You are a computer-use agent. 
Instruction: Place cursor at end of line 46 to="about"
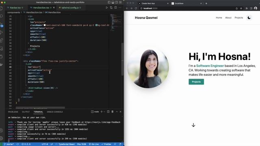coord(40,67)
